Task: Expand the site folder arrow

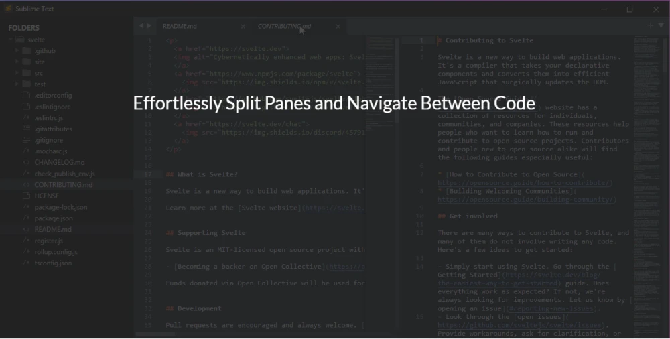Action: coord(17,62)
